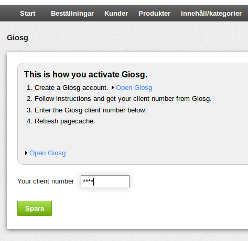The width and height of the screenshot is (248, 241).
Task: Click the activate Giosg heading
Action: click(86, 74)
